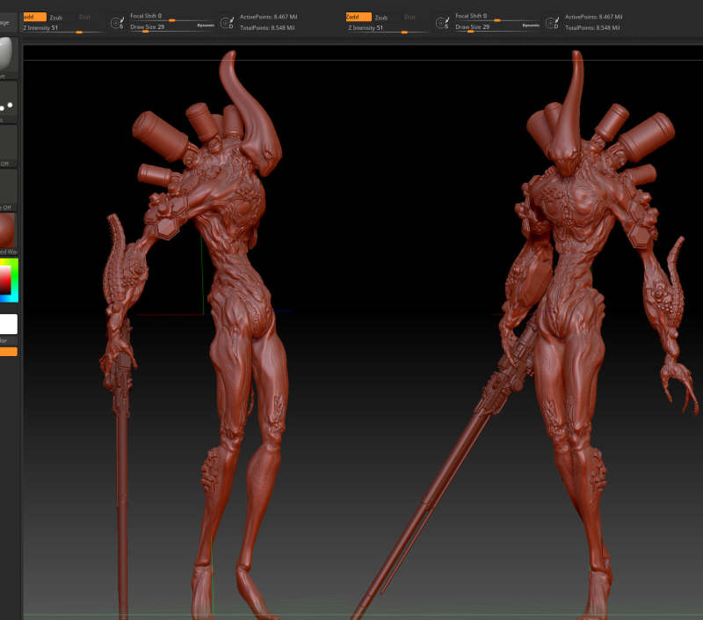This screenshot has height=620, width=703.
Task: Pick a color in the color picker square
Action: coord(5,279)
